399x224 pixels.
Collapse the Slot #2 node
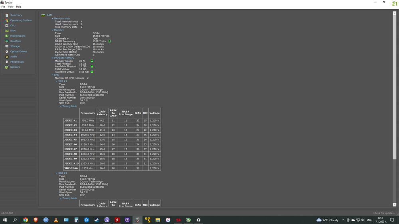(x=57, y=173)
